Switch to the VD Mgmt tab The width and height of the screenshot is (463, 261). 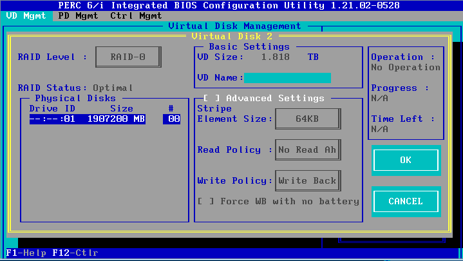pos(26,15)
